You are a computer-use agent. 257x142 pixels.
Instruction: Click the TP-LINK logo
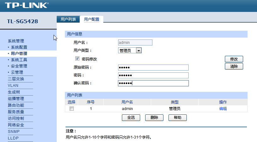click(27, 5)
